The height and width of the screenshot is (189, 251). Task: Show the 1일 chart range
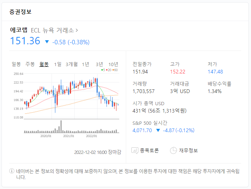[x=58, y=64]
